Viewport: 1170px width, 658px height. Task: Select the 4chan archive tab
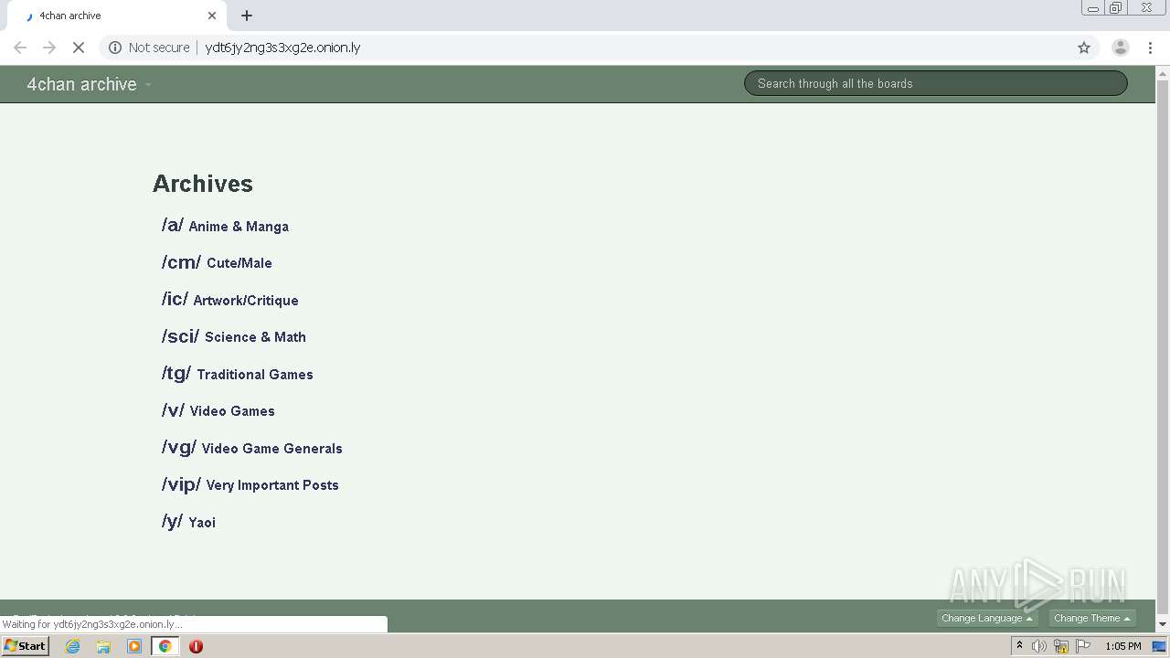click(x=119, y=16)
